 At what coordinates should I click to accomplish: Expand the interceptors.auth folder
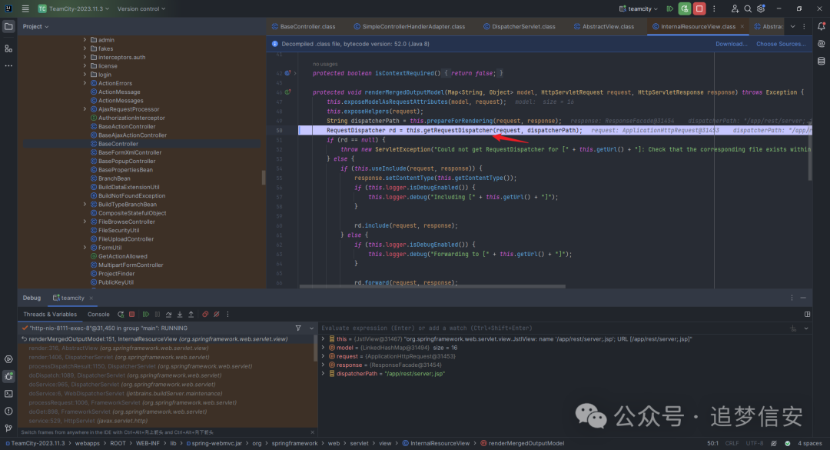[85, 57]
